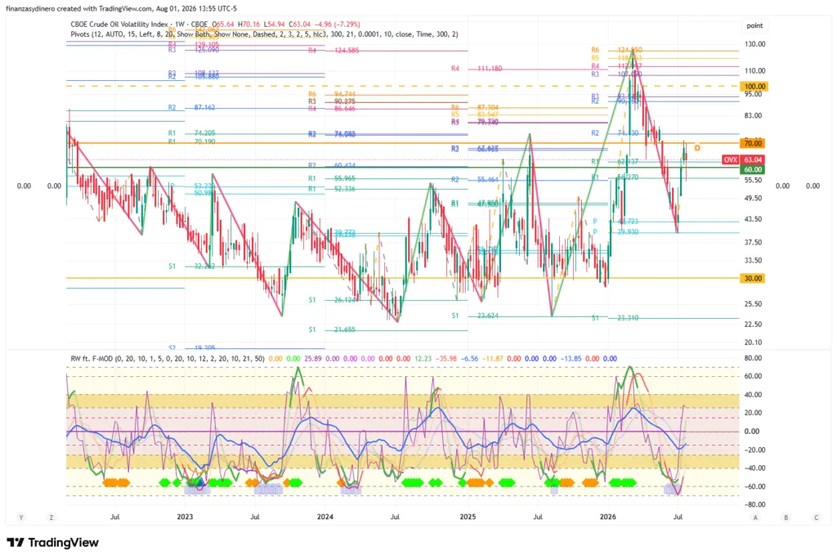Viewport: 837px width, 560px height.
Task: Click the R1 52.336 pivot label
Action: tap(332, 189)
